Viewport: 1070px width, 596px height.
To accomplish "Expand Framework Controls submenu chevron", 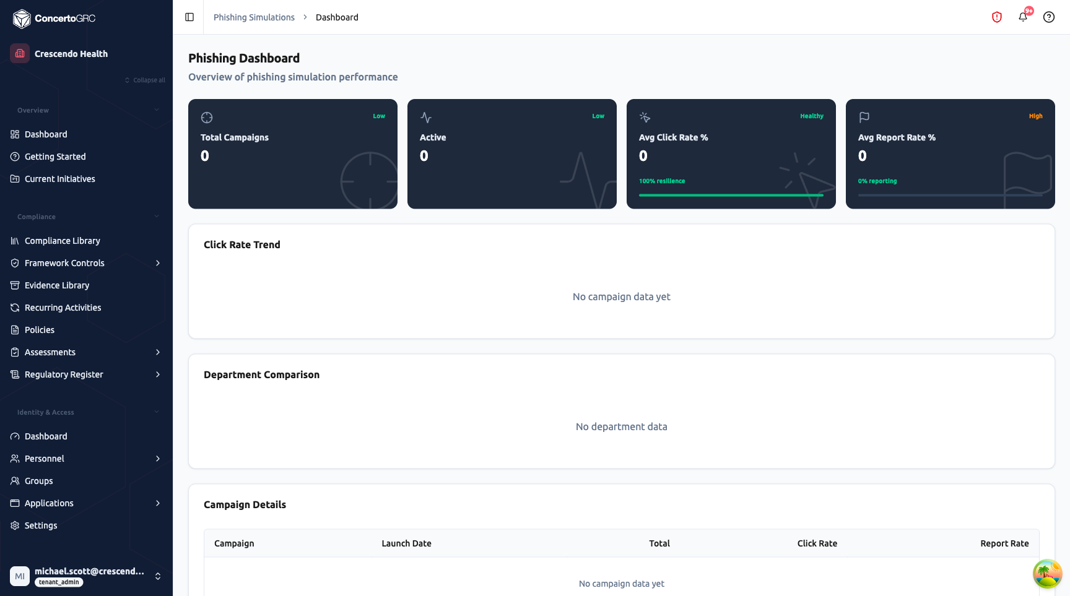I will tap(158, 263).
